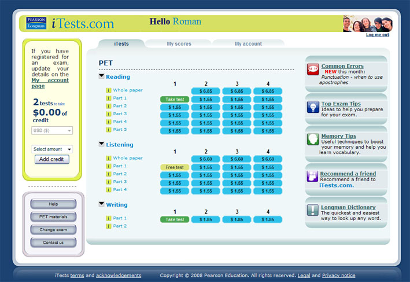Viewport: 410px width, 282px height.
Task: Open the Select amount dropdown
Action: (x=52, y=149)
